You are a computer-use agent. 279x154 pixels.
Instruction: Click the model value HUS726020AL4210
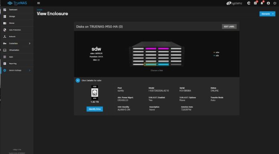(159, 91)
